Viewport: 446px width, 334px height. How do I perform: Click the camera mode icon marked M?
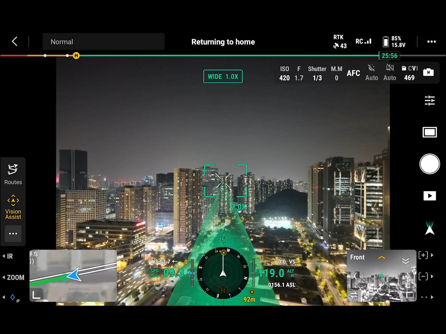(428, 73)
